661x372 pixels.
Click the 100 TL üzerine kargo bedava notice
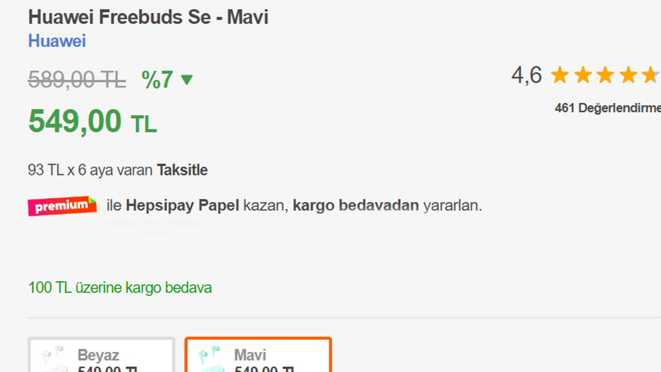pos(120,287)
